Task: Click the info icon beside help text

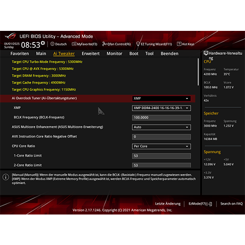Action: [6, 177]
